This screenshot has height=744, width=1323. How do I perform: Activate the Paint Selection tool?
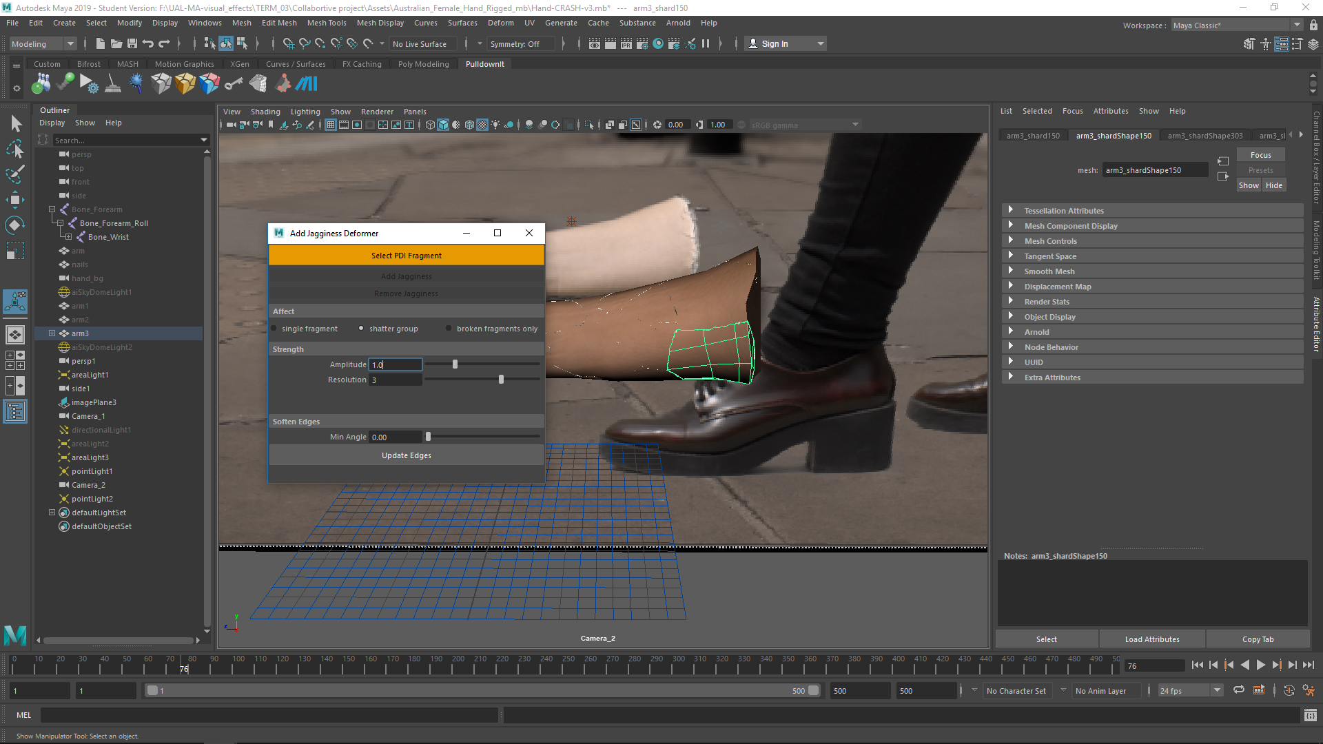click(x=15, y=174)
